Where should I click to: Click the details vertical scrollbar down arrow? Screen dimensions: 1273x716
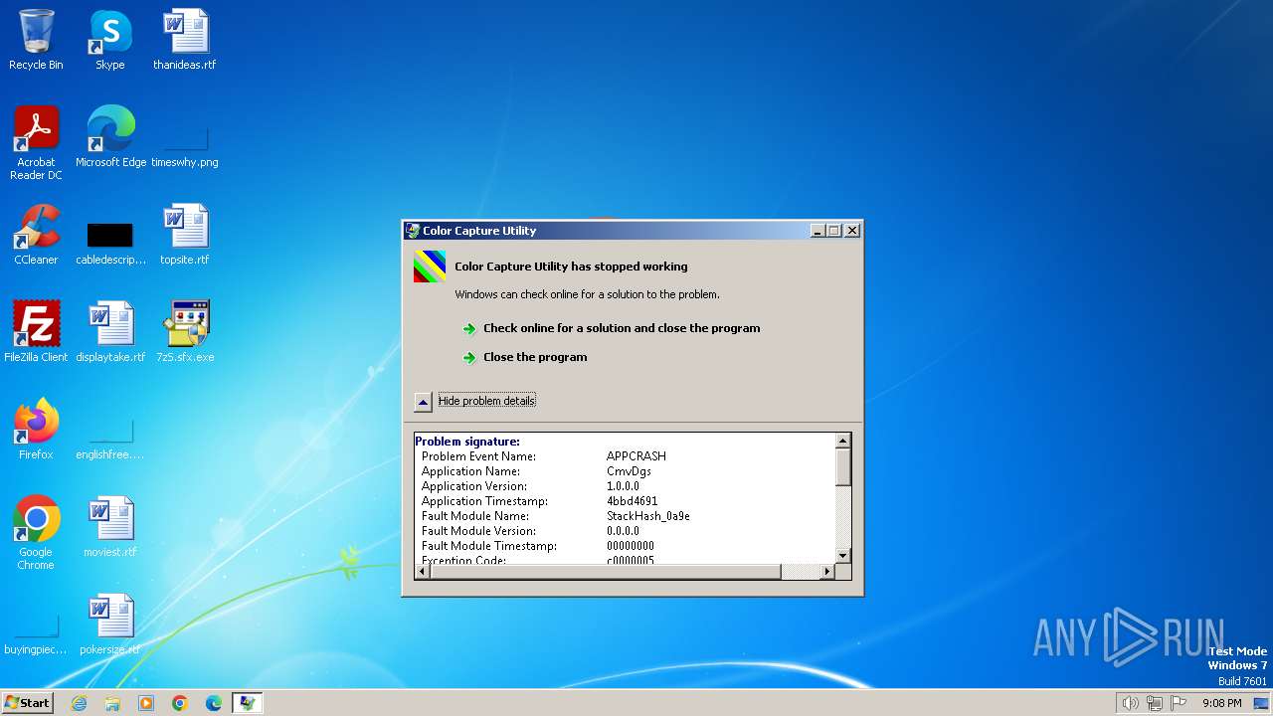coord(843,556)
